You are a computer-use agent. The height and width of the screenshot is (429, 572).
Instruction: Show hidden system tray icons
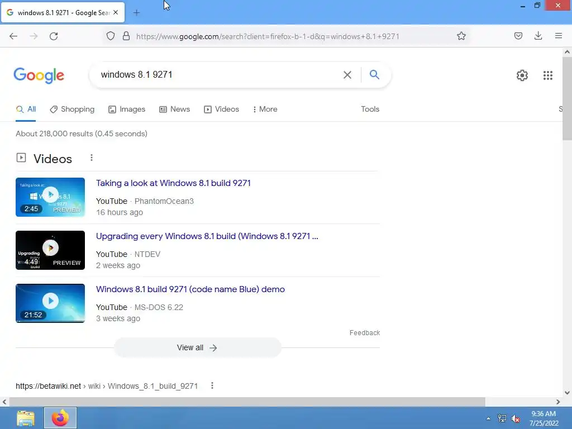click(488, 418)
